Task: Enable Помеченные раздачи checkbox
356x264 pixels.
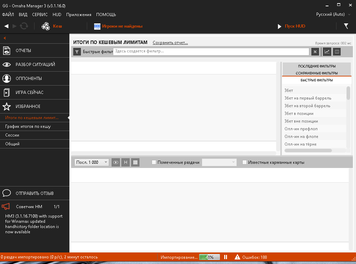Action: click(154, 162)
